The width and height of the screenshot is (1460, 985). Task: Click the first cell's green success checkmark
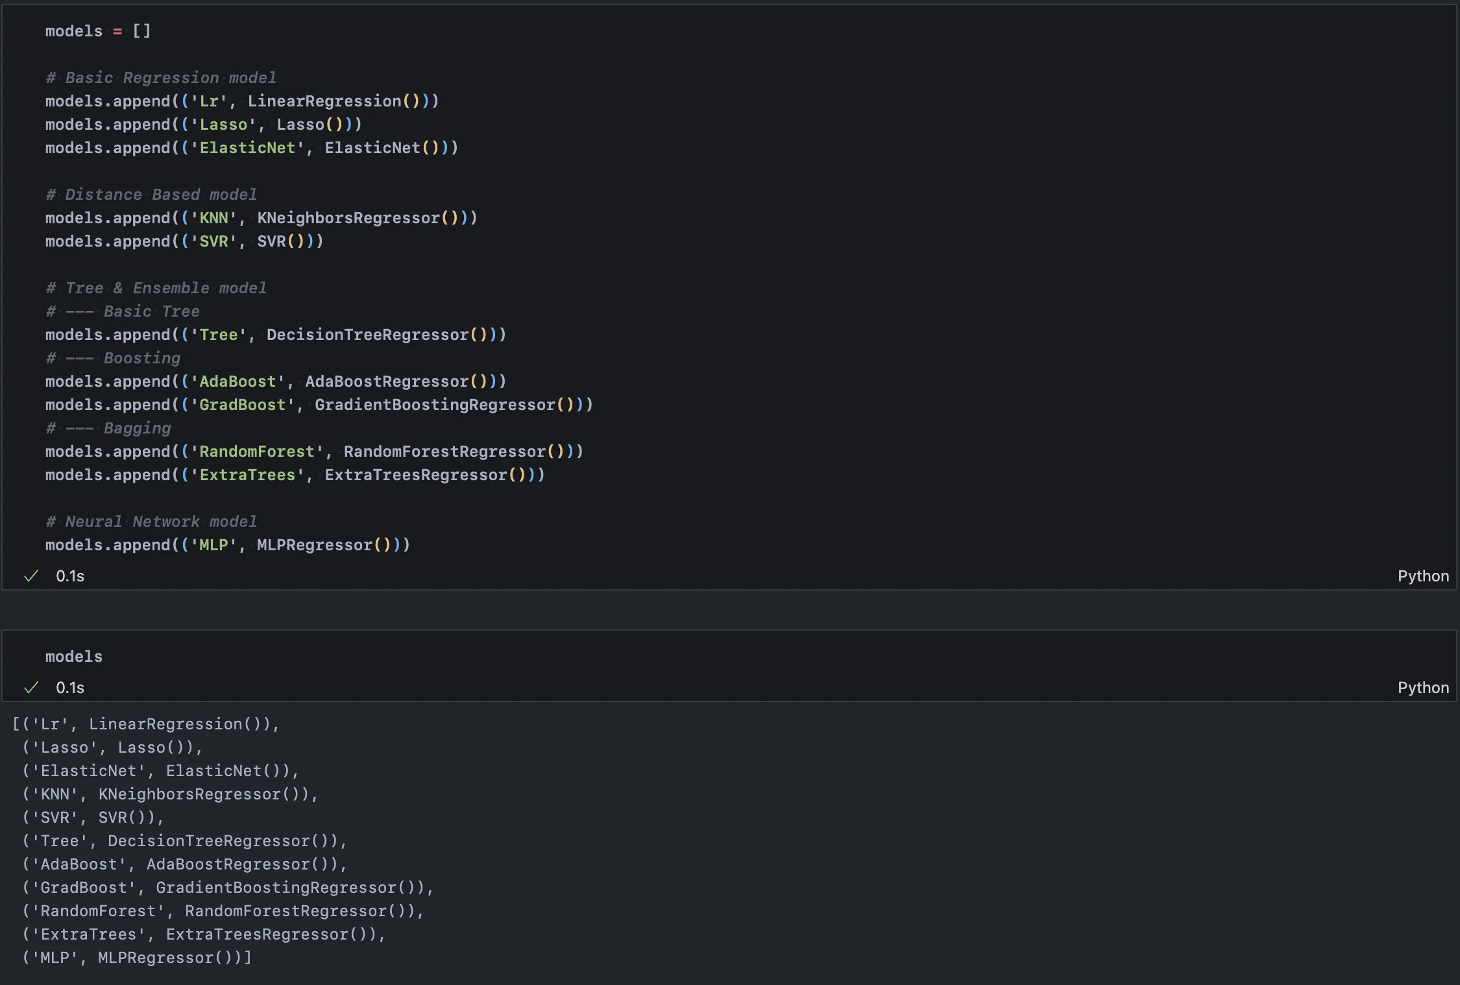[31, 576]
